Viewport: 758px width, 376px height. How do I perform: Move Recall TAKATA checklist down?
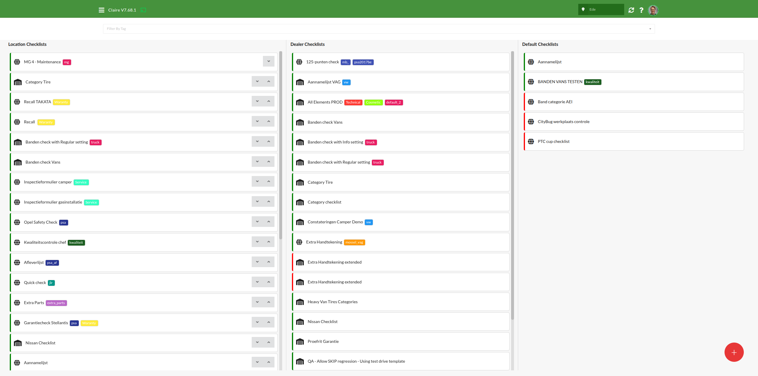pyautogui.click(x=257, y=101)
